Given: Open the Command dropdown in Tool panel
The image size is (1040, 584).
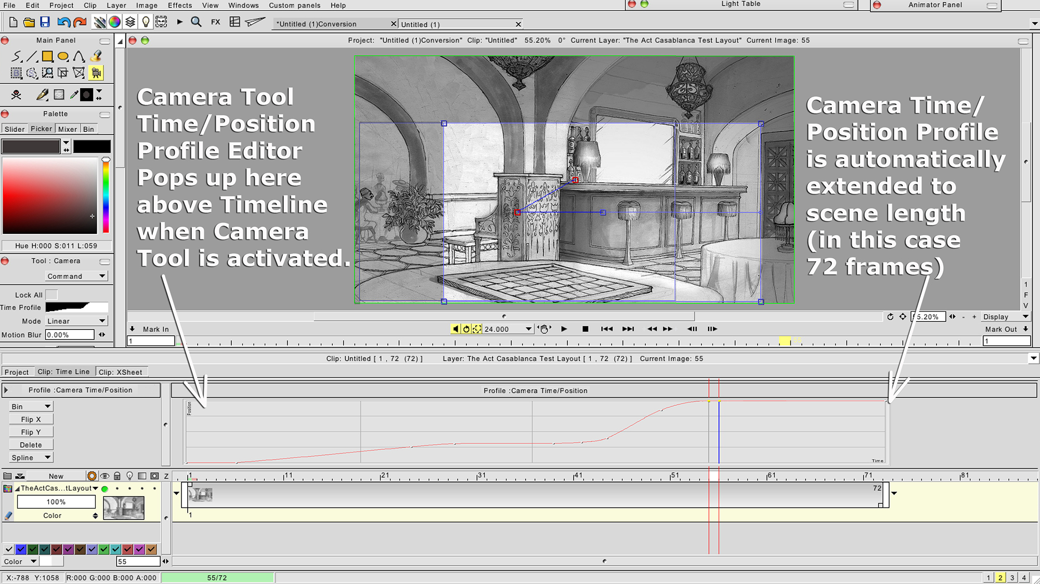Looking at the screenshot, I should click(76, 276).
